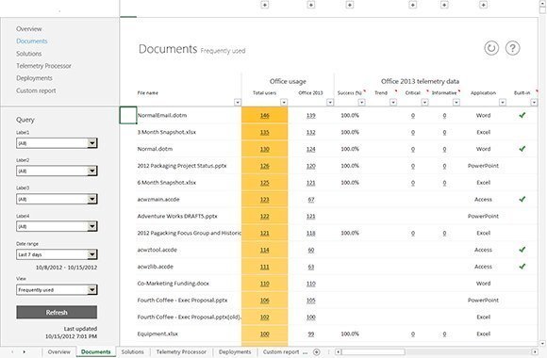Open File name column filter dropdown
547x358 pixels.
(x=238, y=102)
